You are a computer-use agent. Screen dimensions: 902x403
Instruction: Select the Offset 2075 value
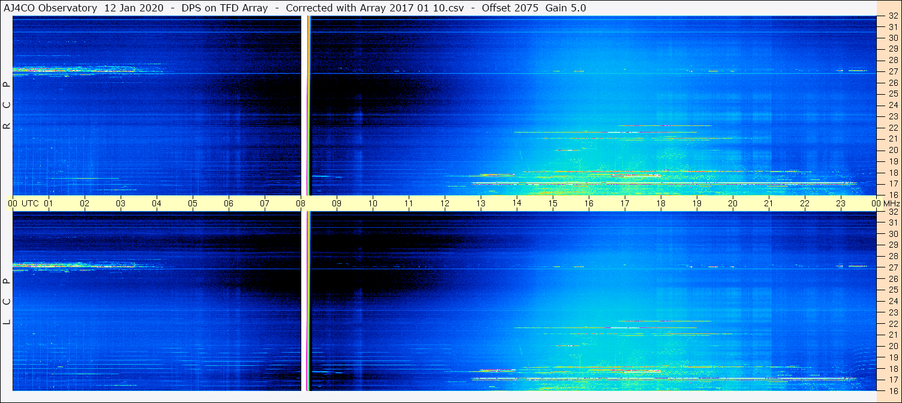[x=510, y=8]
